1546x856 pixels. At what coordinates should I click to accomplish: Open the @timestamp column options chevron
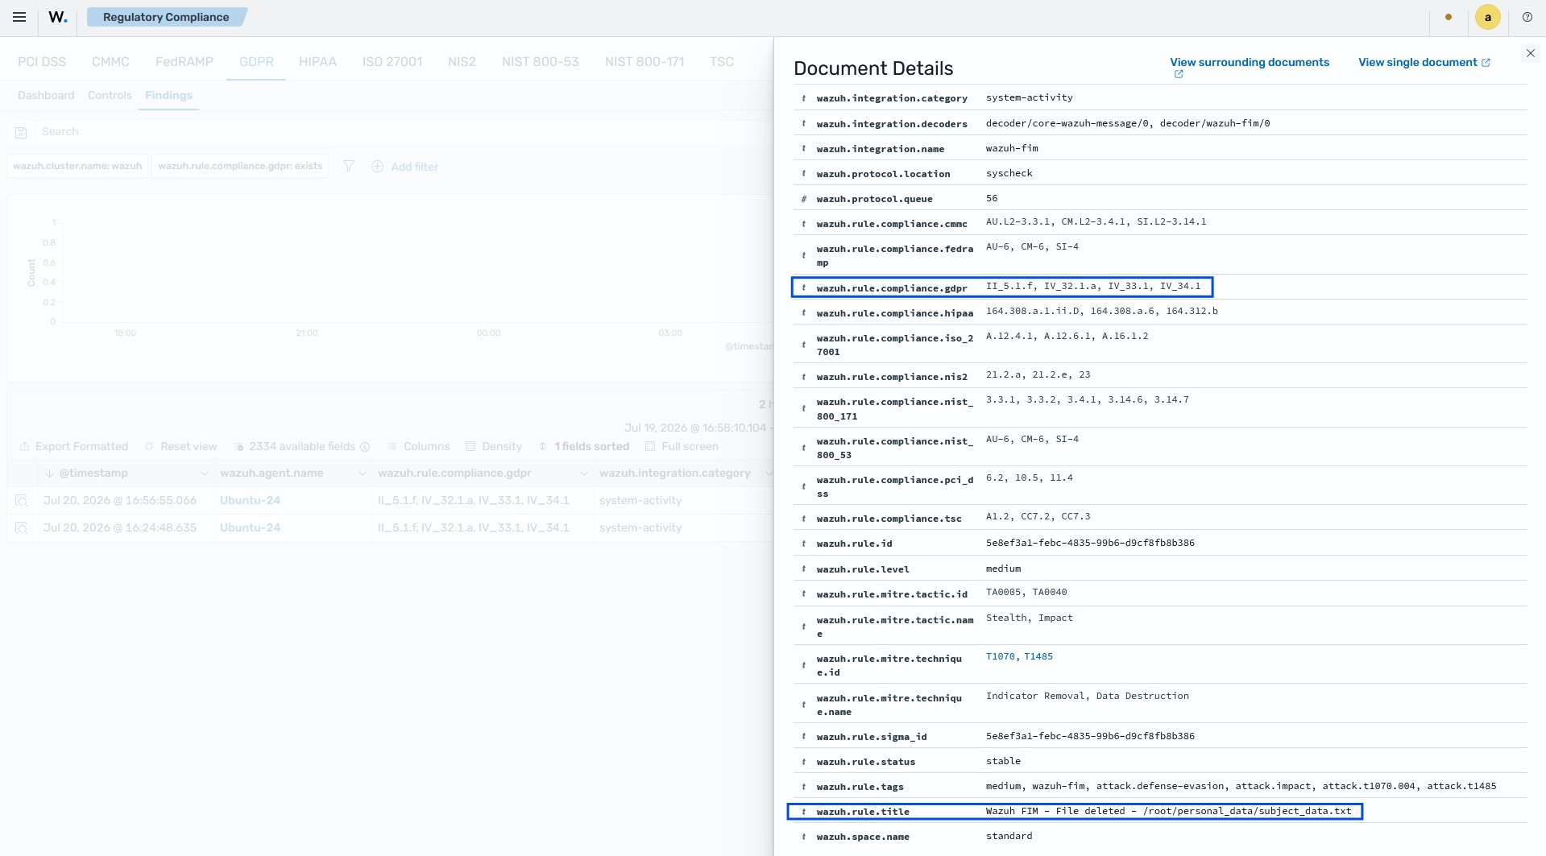(x=205, y=473)
